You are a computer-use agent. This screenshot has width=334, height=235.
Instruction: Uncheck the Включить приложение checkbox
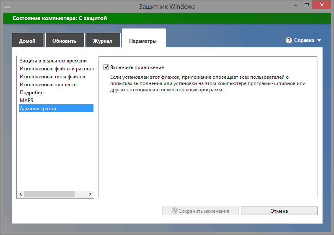coord(106,67)
